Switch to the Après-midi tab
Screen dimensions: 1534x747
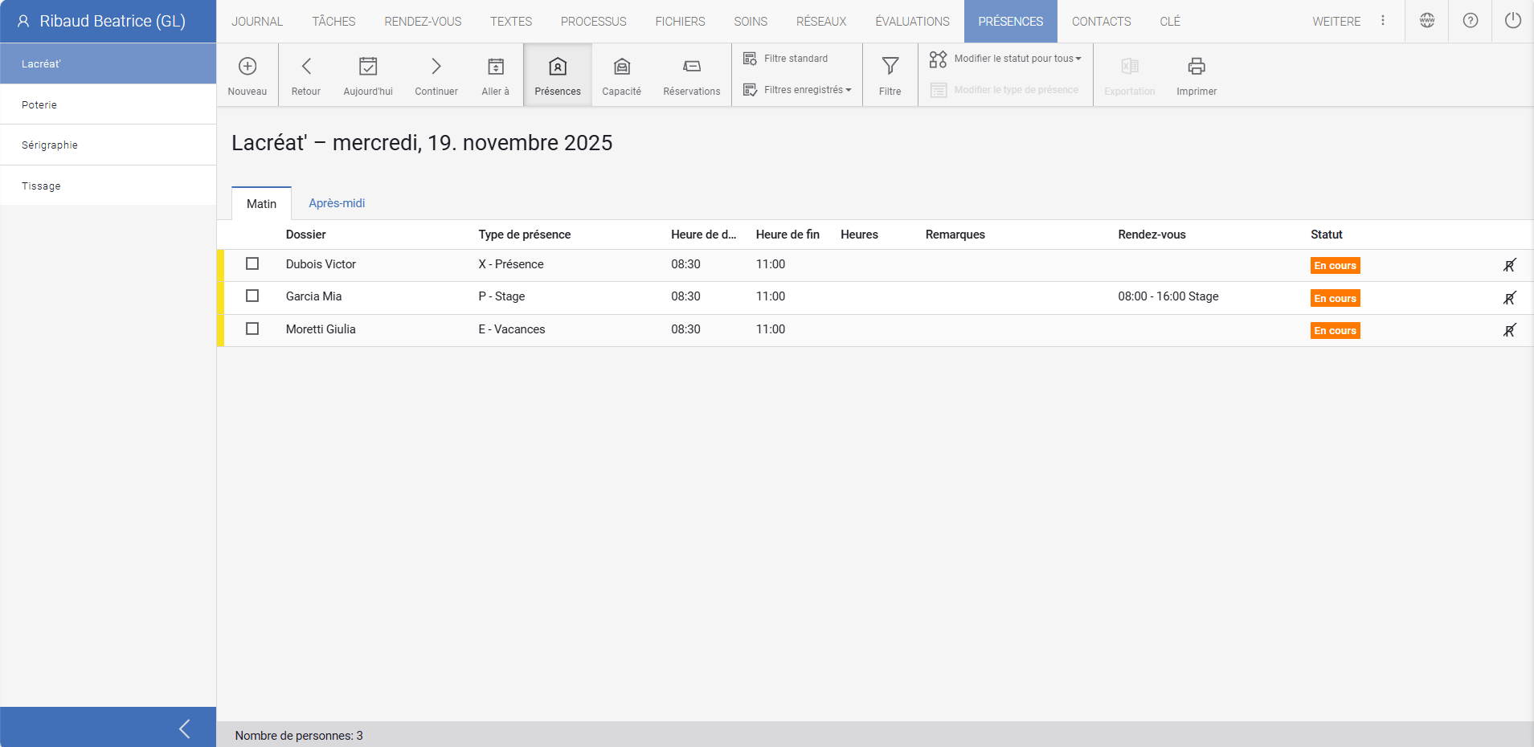pos(337,202)
